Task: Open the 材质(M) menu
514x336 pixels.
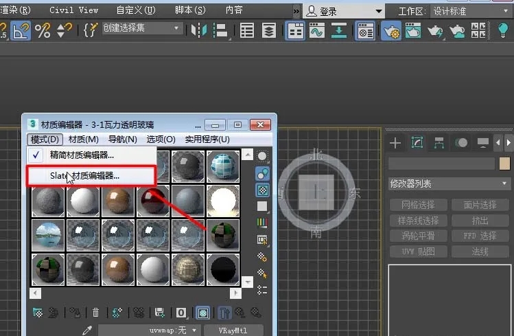Action: (84, 139)
